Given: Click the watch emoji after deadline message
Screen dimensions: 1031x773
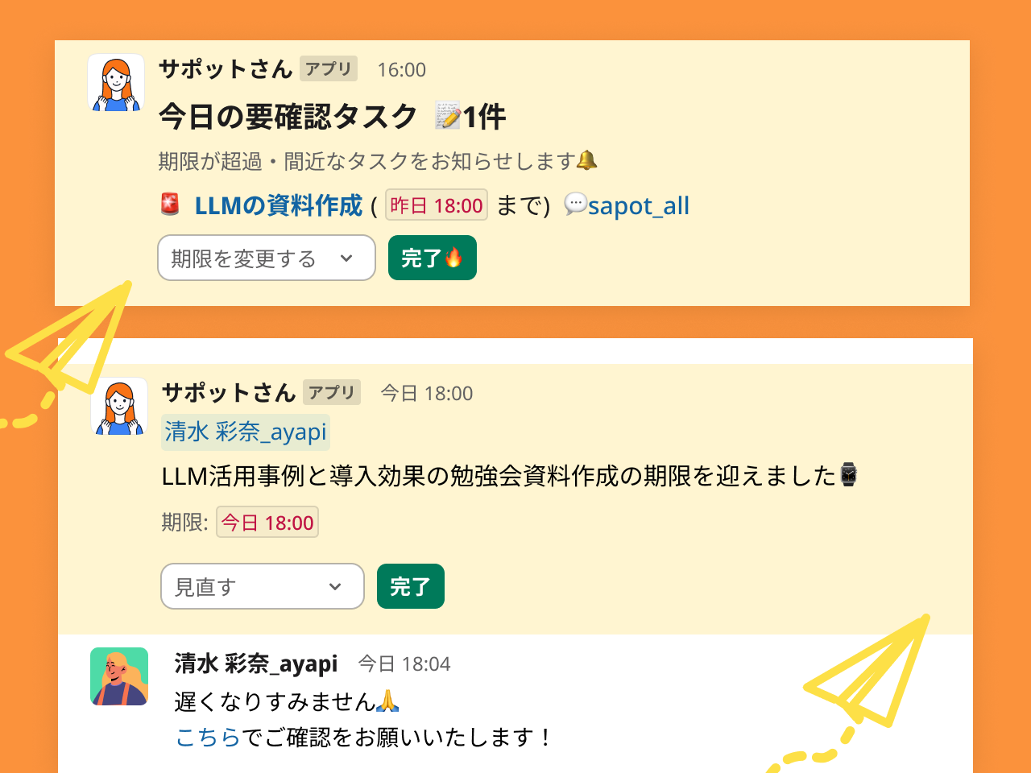Looking at the screenshot, I should coord(848,475).
